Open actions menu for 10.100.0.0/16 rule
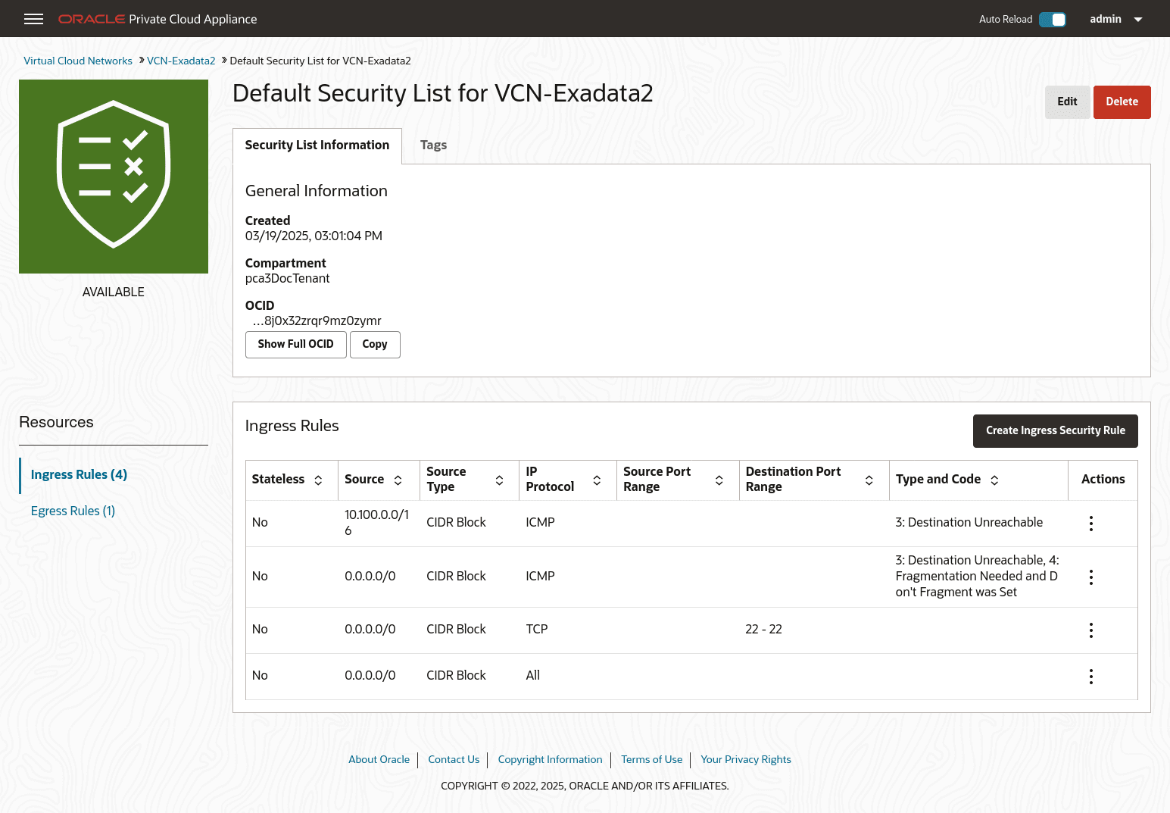 click(1090, 524)
